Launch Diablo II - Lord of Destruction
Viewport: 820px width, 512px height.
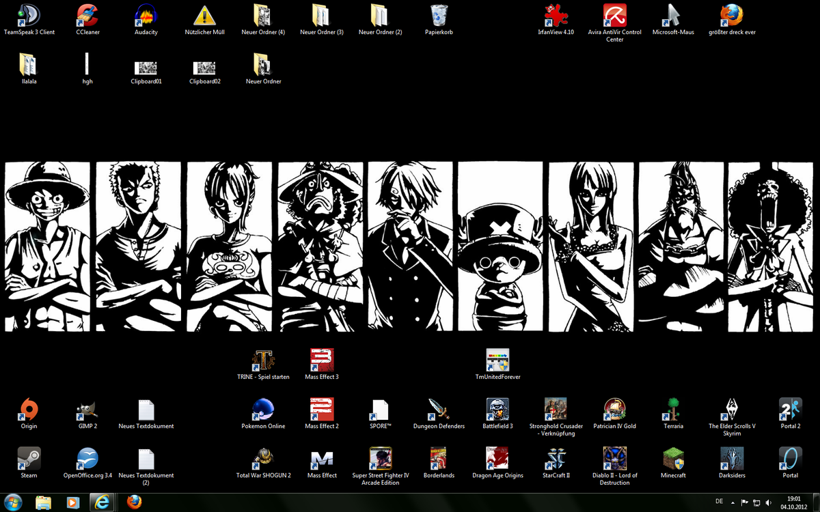pyautogui.click(x=614, y=466)
